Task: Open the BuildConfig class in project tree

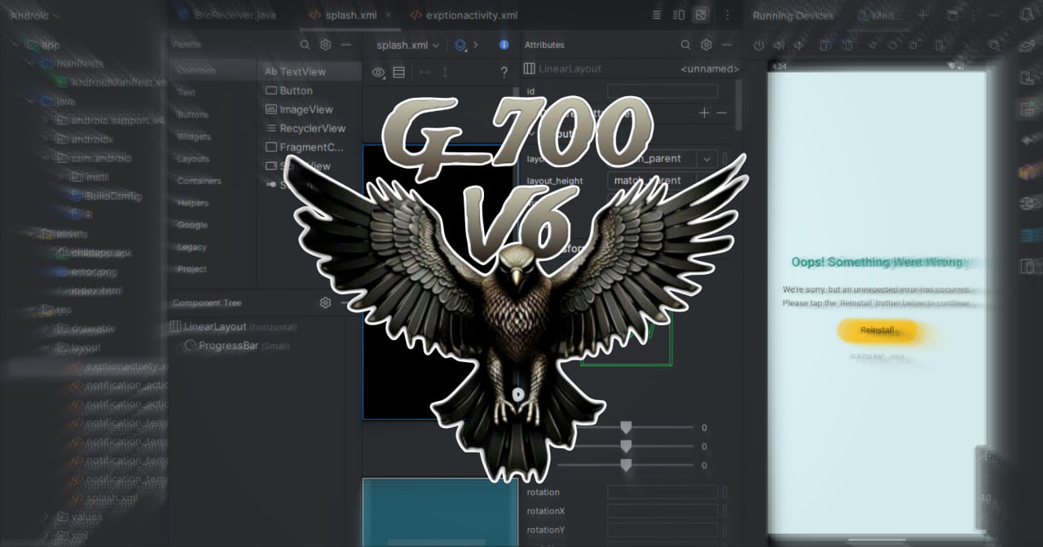Action: [107, 196]
